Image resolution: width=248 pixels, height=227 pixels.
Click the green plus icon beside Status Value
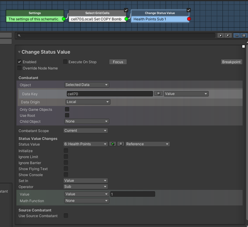[113, 144]
